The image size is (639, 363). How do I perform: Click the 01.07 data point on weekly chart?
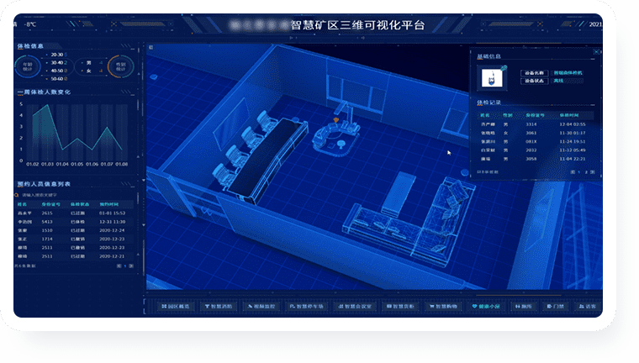tap(107, 127)
